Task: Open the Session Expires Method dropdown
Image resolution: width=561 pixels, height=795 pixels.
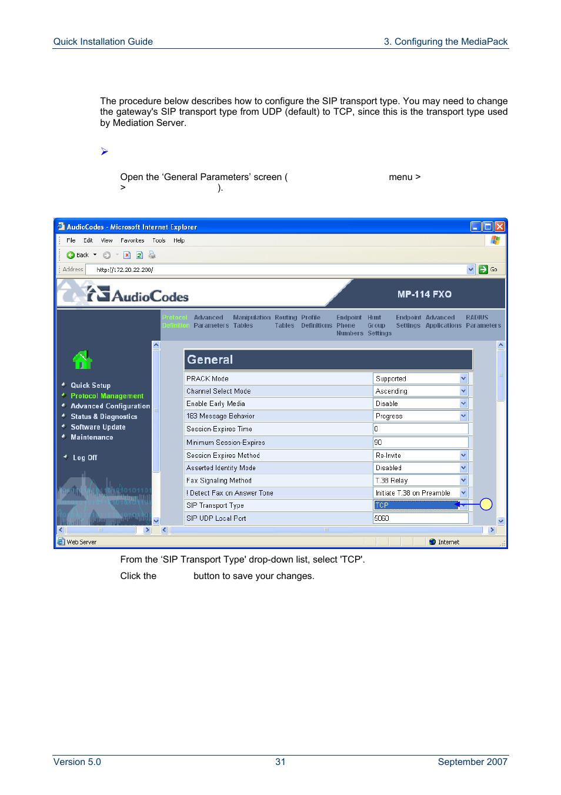Action: tap(463, 455)
